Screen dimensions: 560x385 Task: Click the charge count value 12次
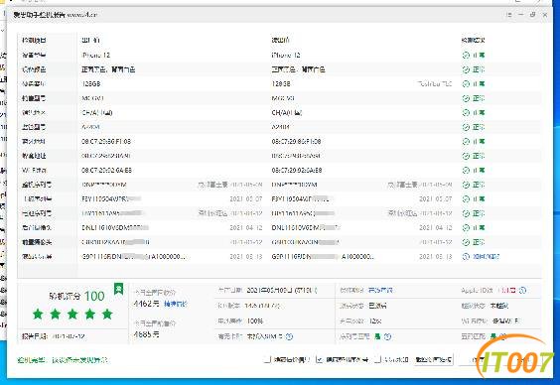click(375, 321)
